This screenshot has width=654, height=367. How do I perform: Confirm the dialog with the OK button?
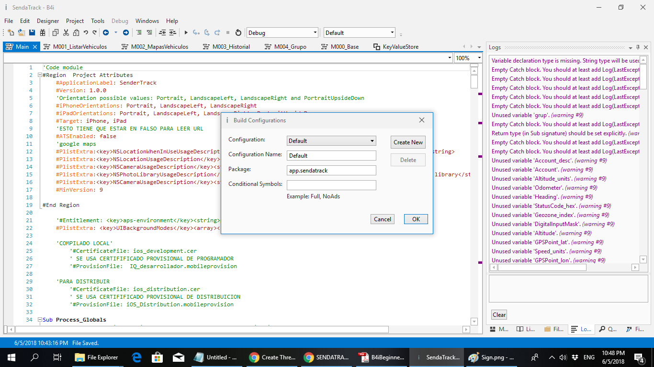tap(416, 219)
